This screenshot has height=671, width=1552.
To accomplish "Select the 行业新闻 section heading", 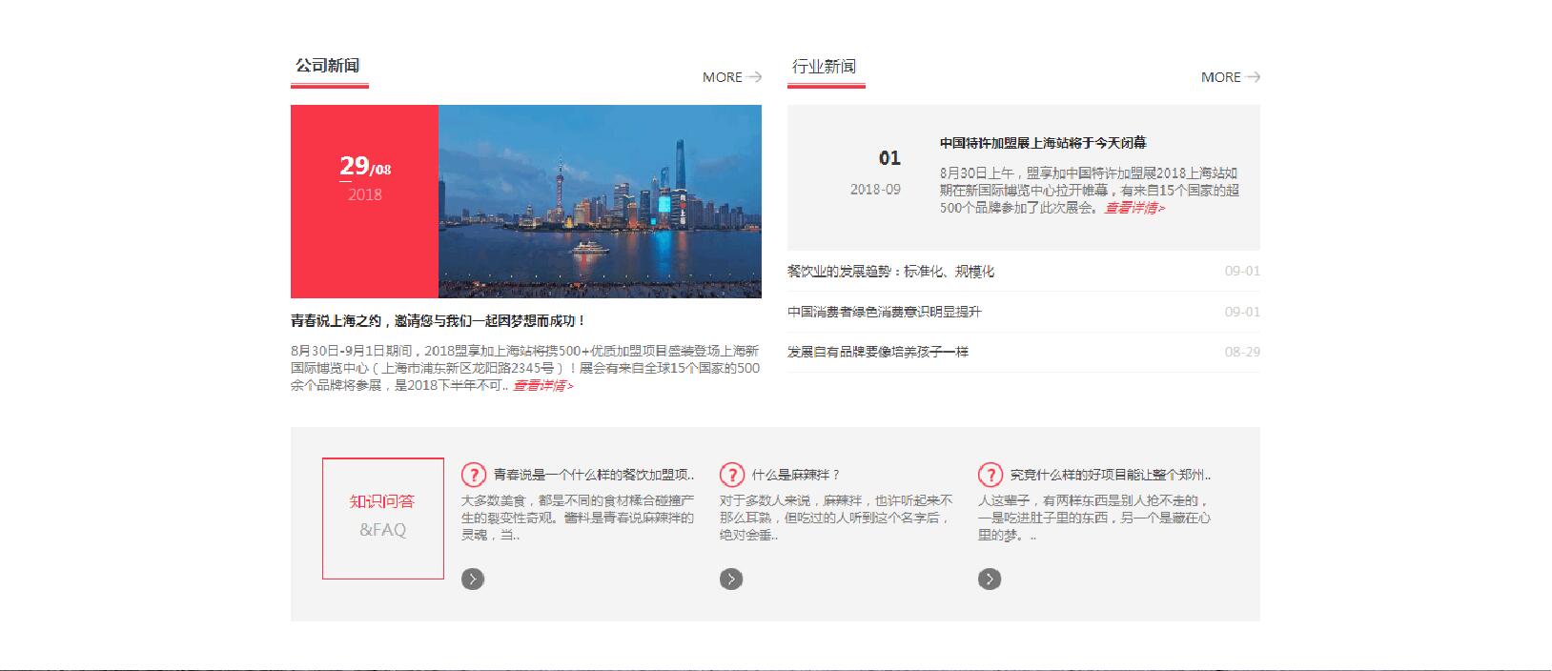I will 825,66.
